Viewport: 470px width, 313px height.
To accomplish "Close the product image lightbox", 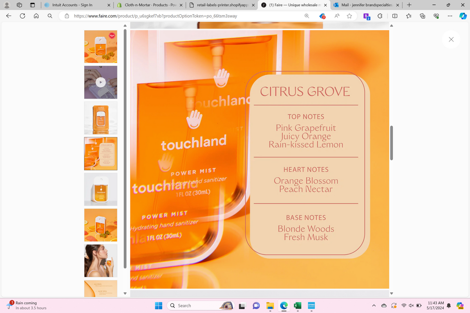I will tap(451, 40).
